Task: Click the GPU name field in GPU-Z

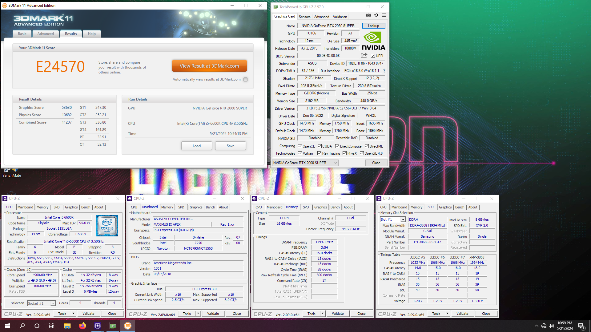Action: [x=328, y=26]
